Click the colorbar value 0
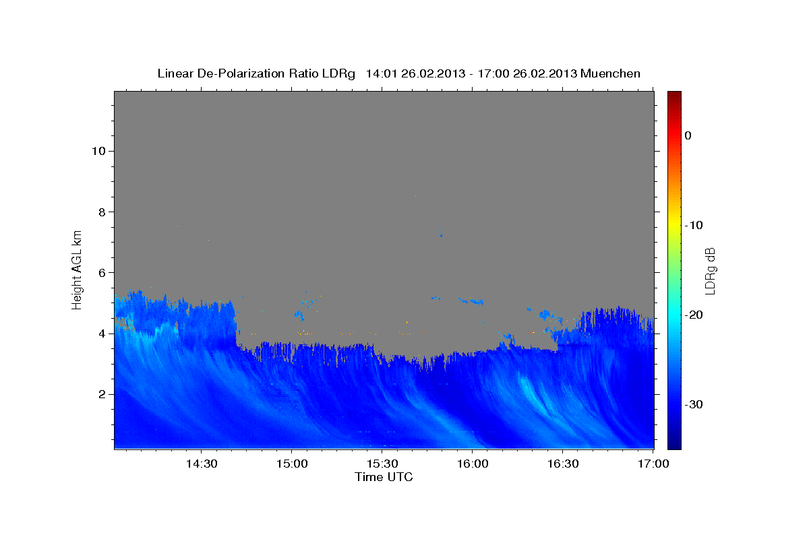 point(688,135)
